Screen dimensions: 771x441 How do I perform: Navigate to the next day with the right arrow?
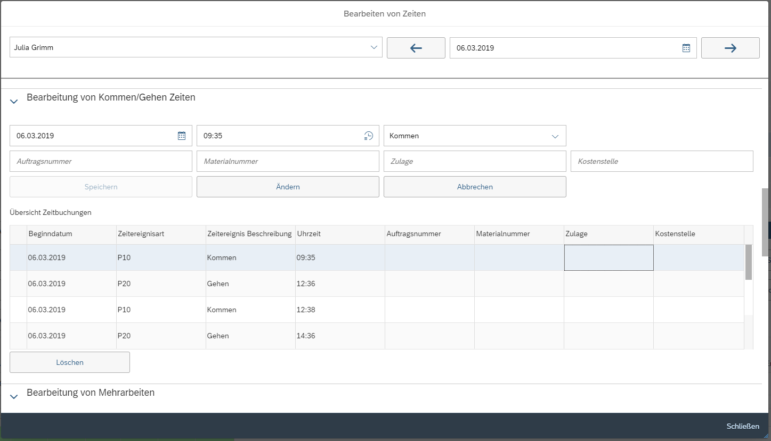point(730,47)
